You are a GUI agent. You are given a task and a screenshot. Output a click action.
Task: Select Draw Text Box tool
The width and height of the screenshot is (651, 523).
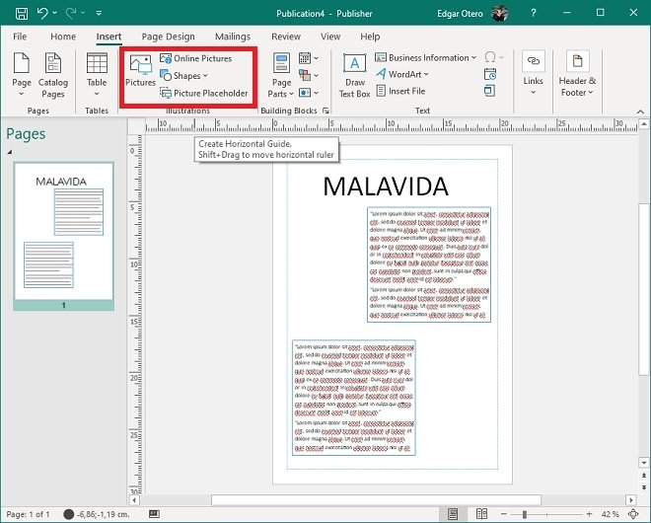coord(354,75)
